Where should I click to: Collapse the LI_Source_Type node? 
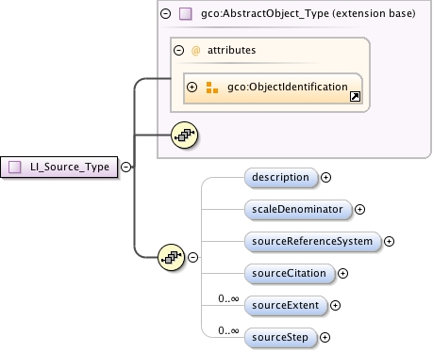click(125, 167)
